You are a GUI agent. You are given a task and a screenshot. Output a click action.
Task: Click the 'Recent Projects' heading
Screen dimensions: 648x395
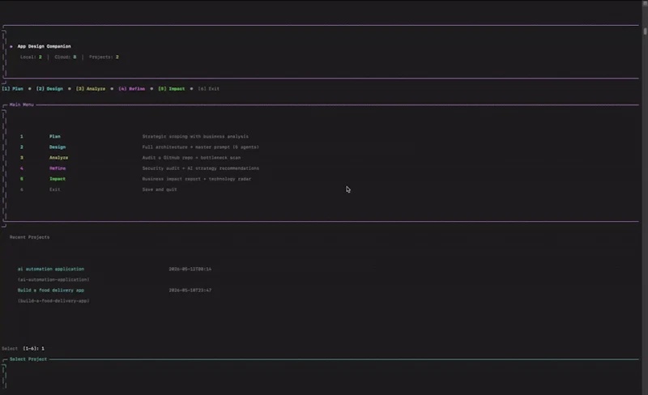pos(29,237)
